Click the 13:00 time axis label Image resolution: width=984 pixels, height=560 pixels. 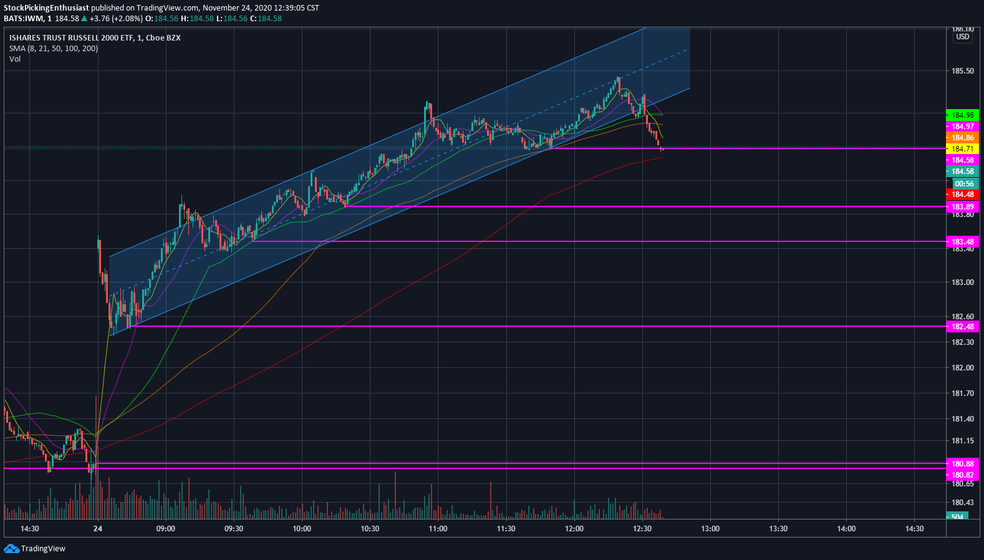coord(710,529)
